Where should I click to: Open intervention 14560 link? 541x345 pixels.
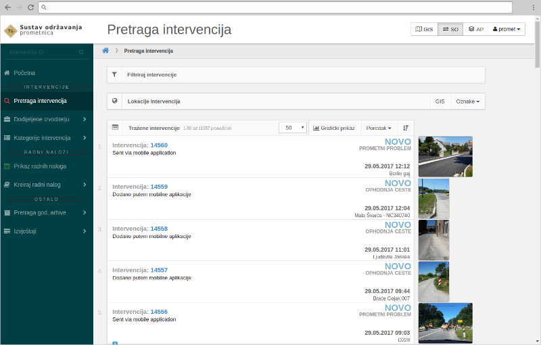[x=159, y=145]
